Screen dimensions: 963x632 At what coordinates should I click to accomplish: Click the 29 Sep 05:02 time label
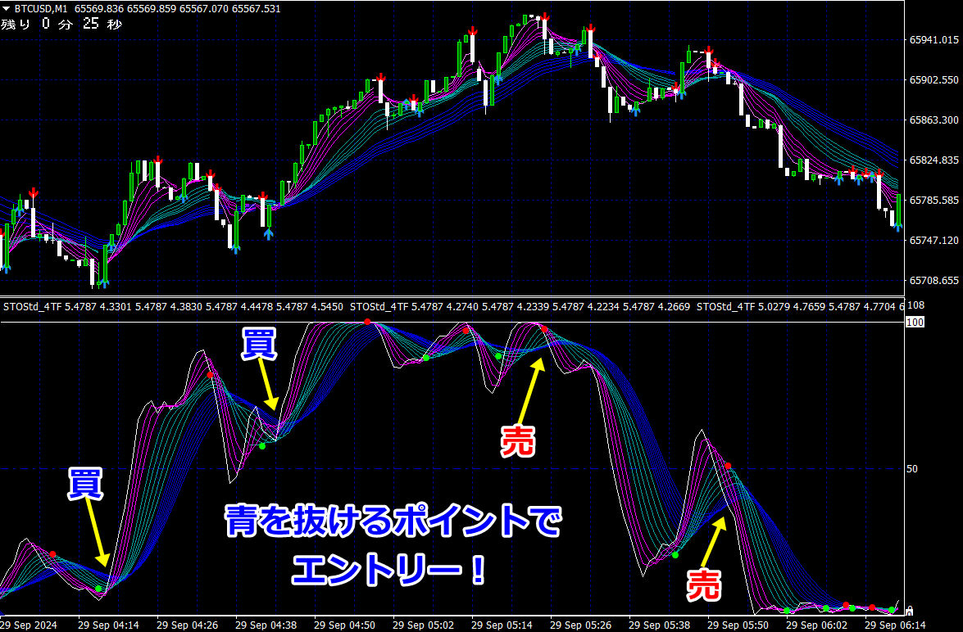tap(423, 625)
